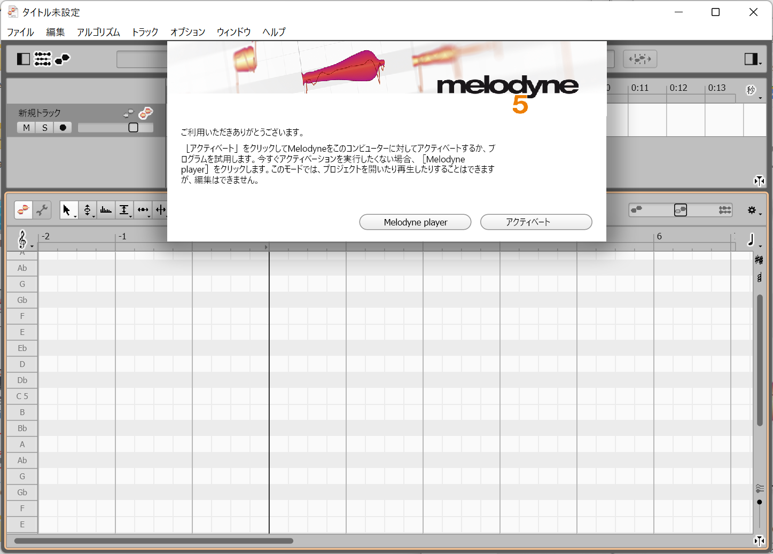Open the note editor gear settings dropdown
The height and width of the screenshot is (554, 773).
pyautogui.click(x=754, y=210)
